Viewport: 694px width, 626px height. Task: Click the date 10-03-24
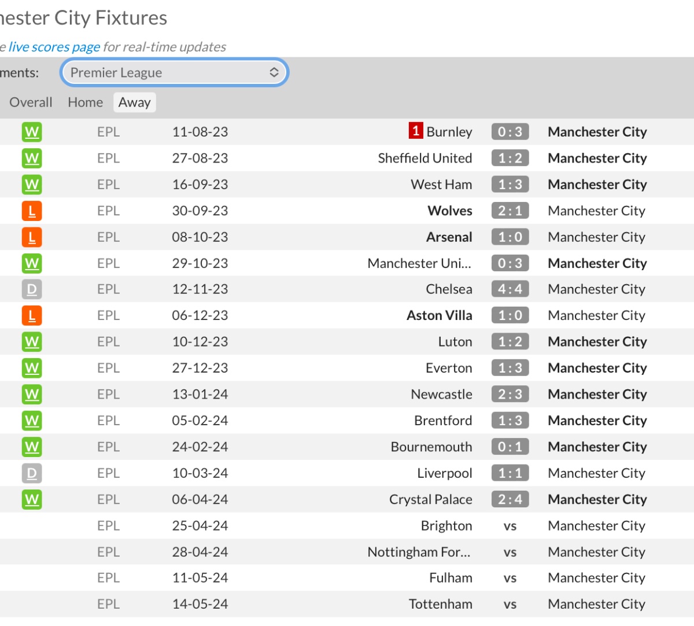(200, 473)
